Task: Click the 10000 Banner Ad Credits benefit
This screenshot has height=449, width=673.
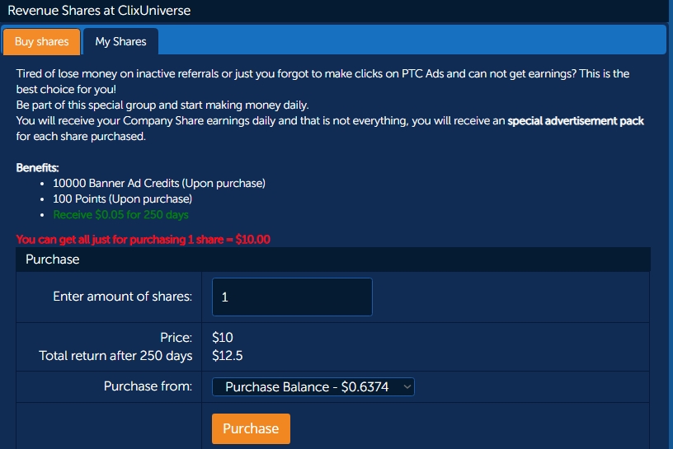Action: point(159,183)
